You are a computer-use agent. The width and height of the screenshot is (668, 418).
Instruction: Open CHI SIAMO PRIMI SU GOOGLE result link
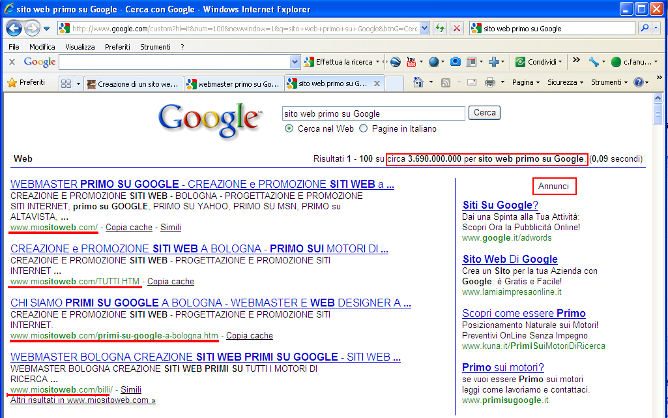(211, 303)
